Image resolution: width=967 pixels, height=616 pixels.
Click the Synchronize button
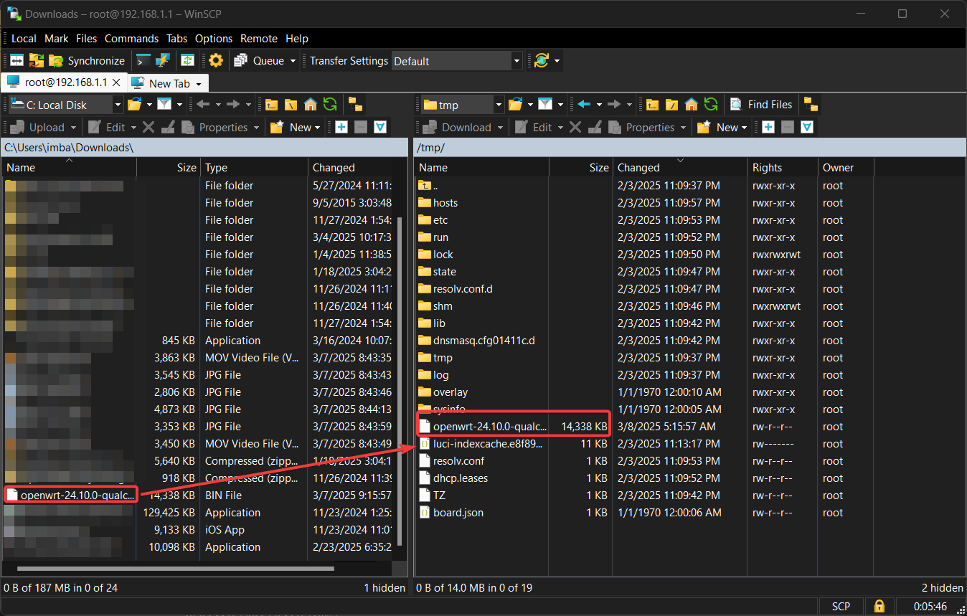click(95, 61)
